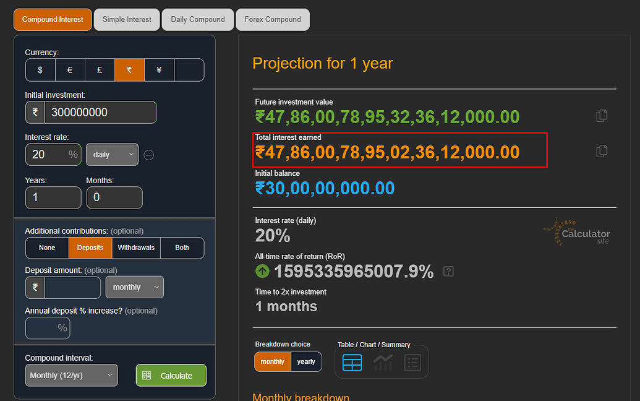The image size is (640, 401).
Task: Open the deposit frequency dropdown
Action: [x=134, y=287]
